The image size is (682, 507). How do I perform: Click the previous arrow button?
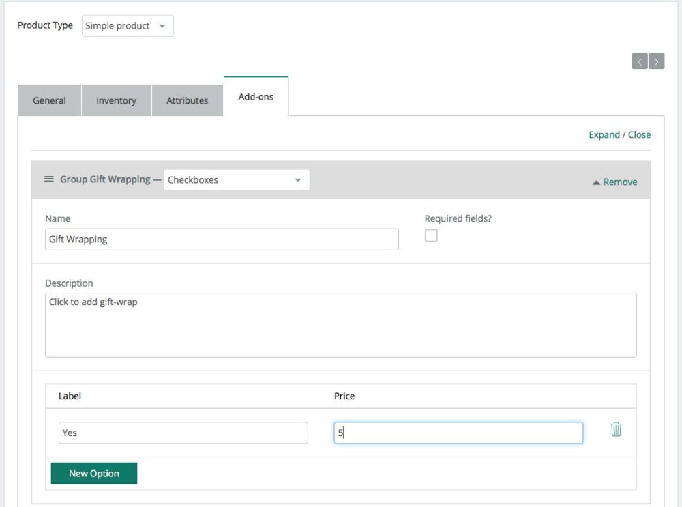[639, 61]
